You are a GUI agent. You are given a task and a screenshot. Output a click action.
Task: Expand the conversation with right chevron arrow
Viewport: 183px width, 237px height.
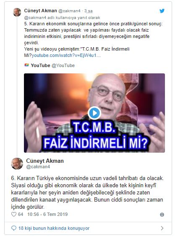pos(162,228)
